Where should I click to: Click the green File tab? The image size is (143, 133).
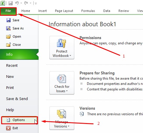click(x=8, y=11)
